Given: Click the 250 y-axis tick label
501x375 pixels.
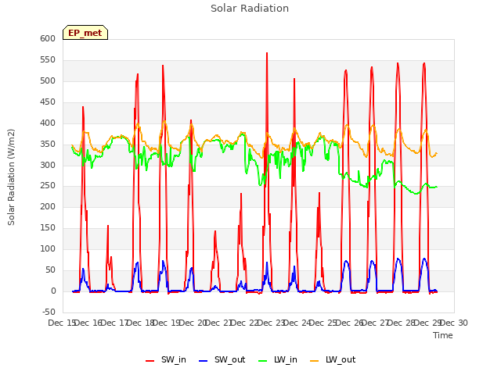Looking at the screenshot, I should tap(48, 186).
